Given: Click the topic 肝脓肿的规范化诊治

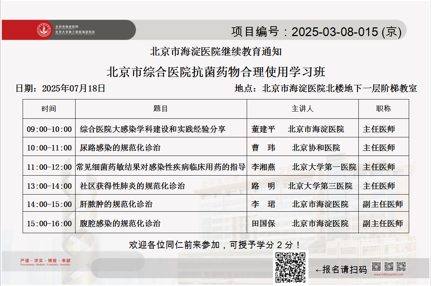Looking at the screenshot, I should pyautogui.click(x=116, y=204).
